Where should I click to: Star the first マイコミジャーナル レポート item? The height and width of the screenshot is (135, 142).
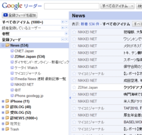tap(74, 74)
